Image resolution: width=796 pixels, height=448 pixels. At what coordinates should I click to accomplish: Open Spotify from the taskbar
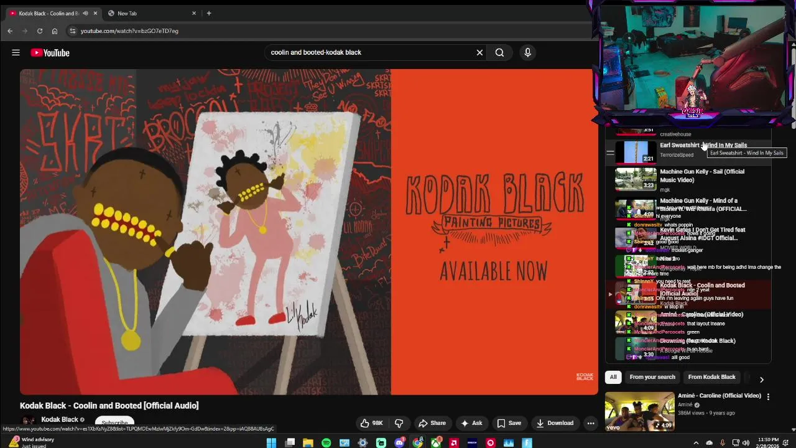pyautogui.click(x=326, y=443)
